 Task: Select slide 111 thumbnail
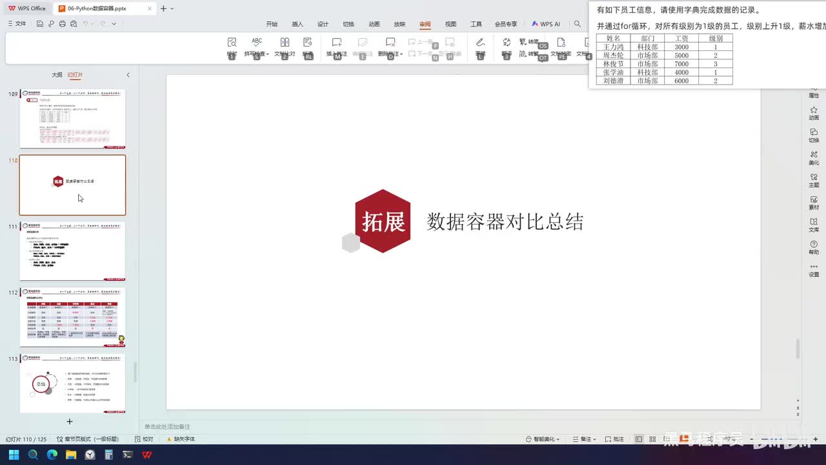tap(72, 251)
